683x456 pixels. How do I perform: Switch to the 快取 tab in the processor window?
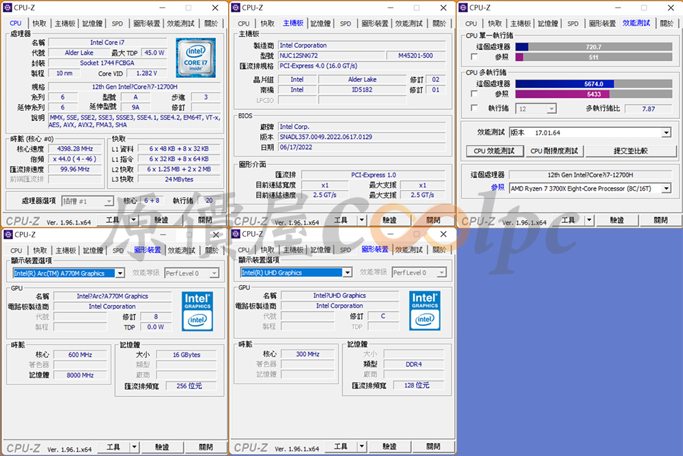point(39,23)
